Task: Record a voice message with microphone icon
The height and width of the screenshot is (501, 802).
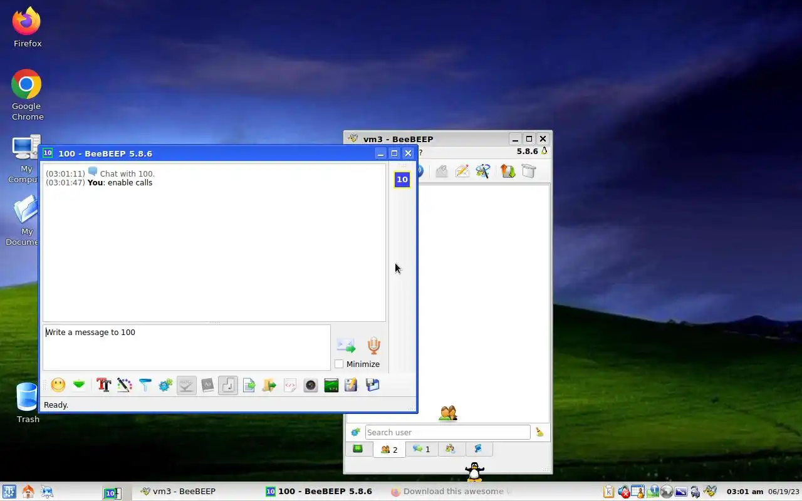Action: tap(374, 345)
